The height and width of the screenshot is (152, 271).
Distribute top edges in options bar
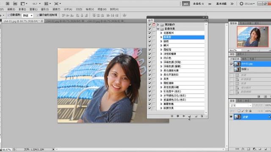point(94,15)
